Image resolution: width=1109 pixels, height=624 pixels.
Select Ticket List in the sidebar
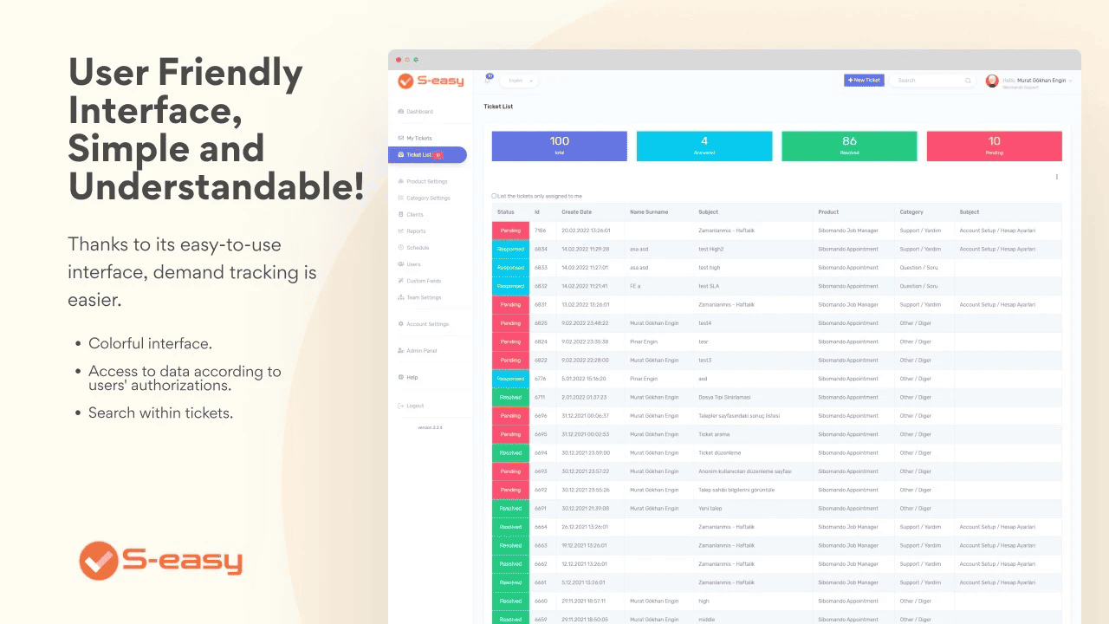427,155
